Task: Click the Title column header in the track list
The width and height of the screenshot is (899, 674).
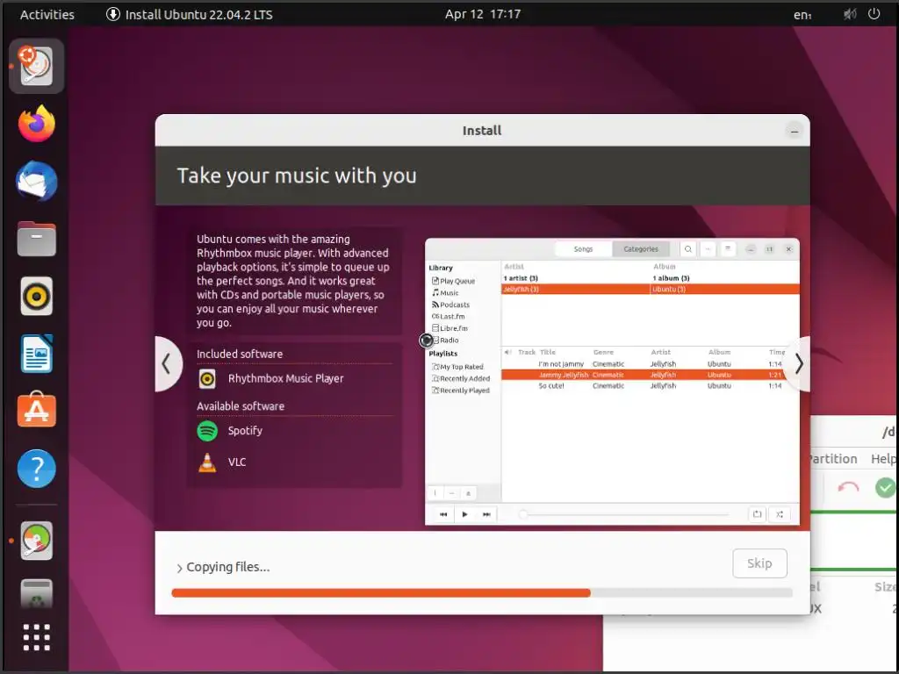Action: [x=548, y=352]
